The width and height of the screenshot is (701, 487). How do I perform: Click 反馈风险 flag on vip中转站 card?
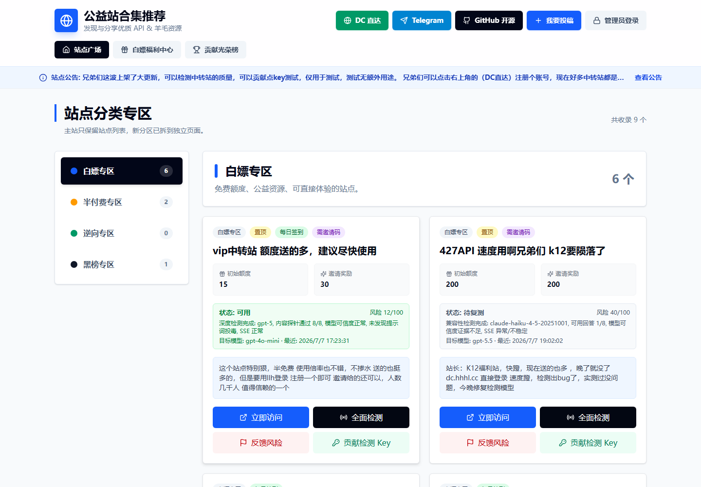coord(261,443)
